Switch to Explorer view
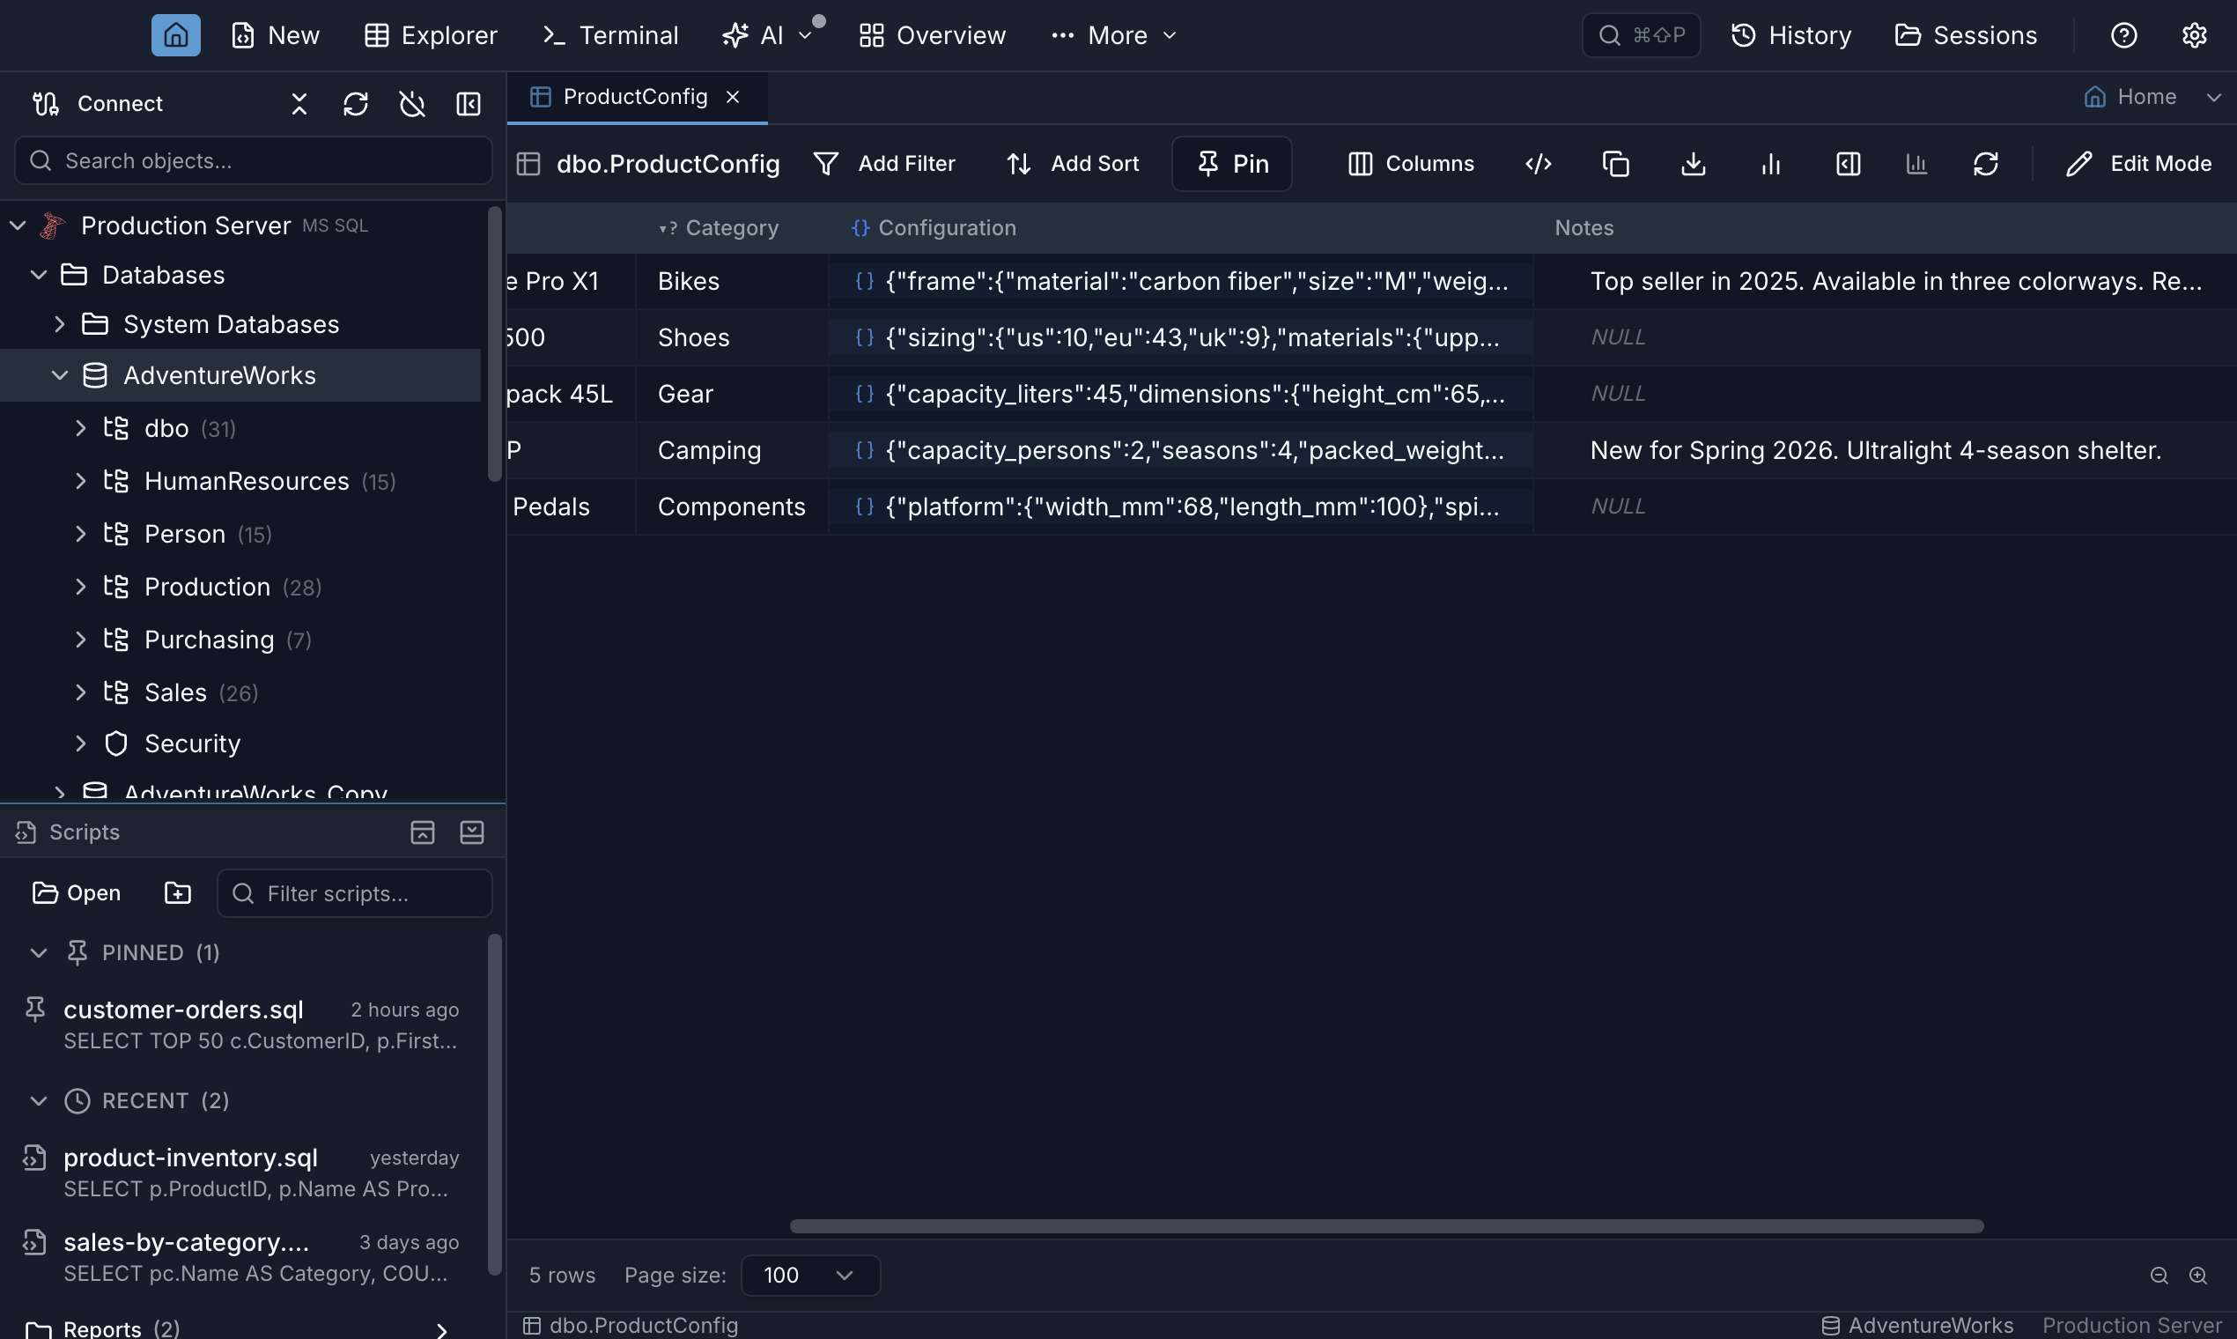Screen dimensions: 2237x1339 point(431,35)
